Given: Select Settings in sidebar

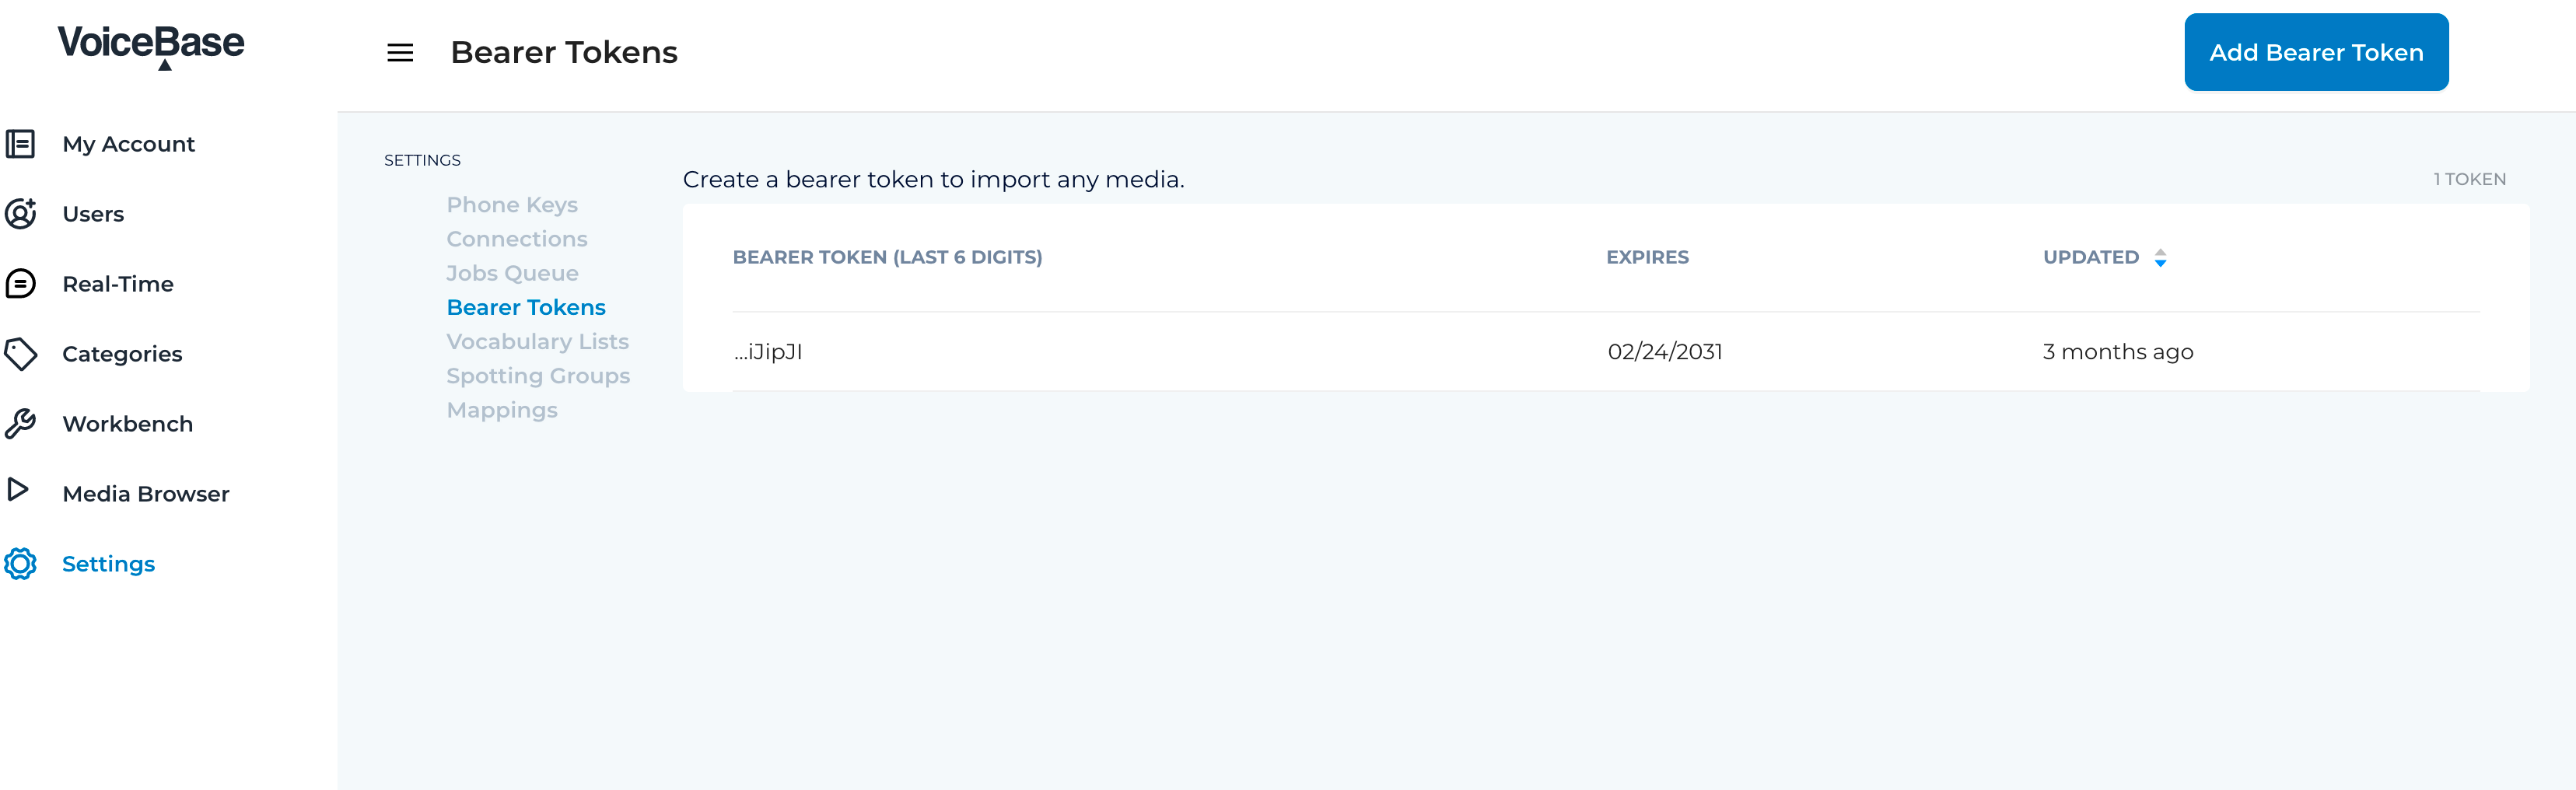Looking at the screenshot, I should pos(109,564).
